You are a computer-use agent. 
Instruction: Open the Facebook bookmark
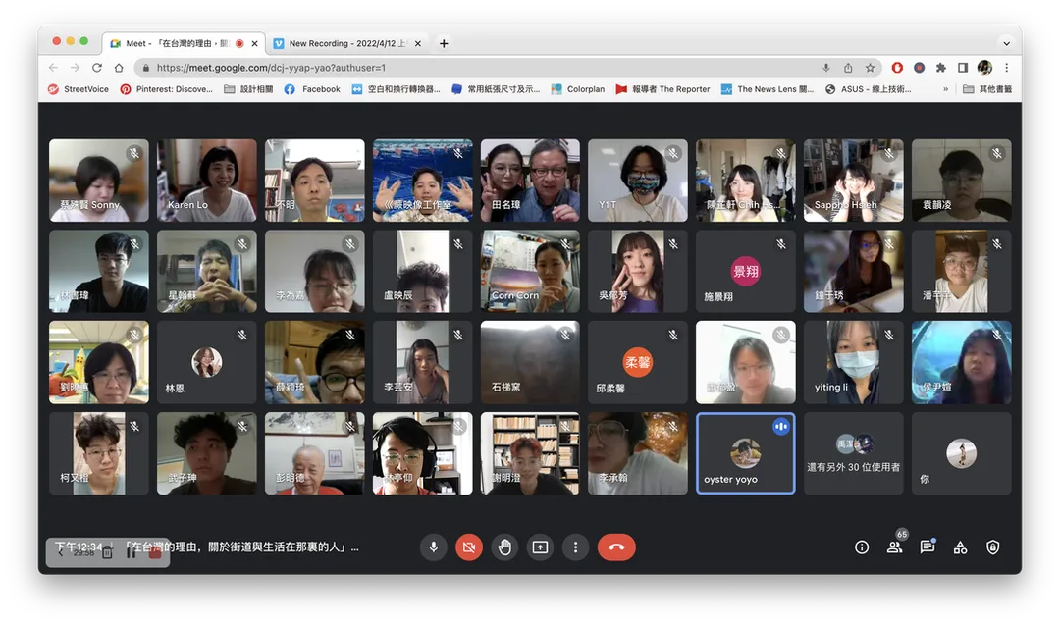312,89
